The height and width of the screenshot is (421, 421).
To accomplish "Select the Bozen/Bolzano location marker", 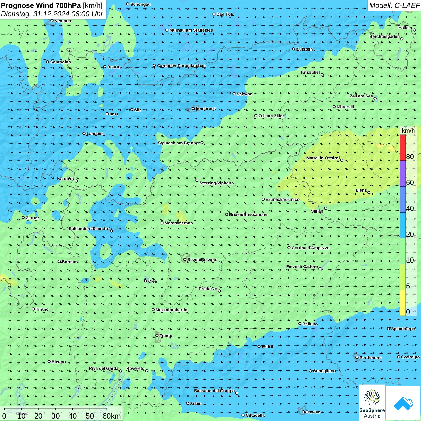I will pos(185,260).
